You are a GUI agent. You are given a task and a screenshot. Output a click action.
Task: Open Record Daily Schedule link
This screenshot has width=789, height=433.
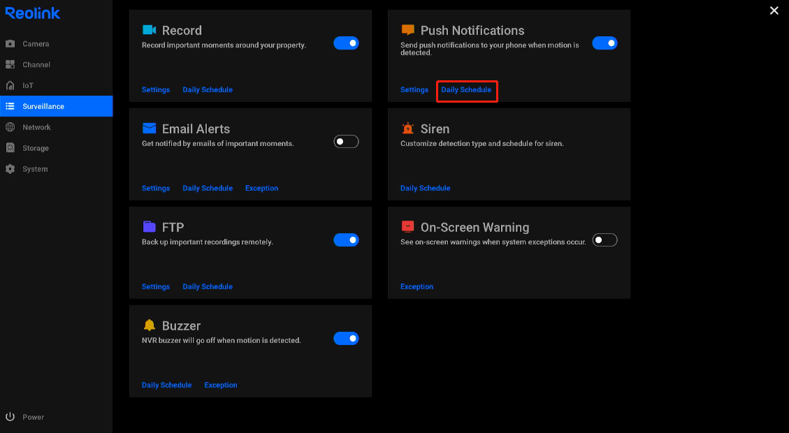208,89
